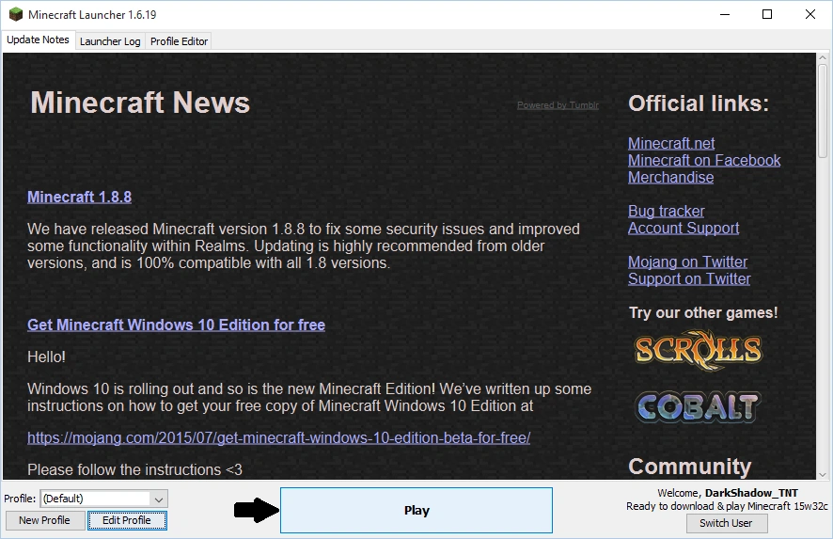Screen dimensions: 833x539
Task: Click the vertical scrollbar thumb in news pane
Action: pyautogui.click(x=823, y=111)
